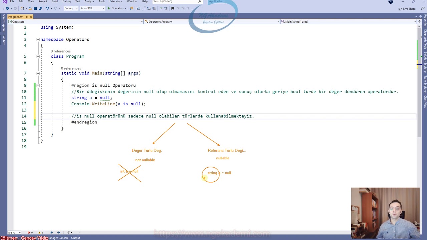Viewport: 427px width, 240px height.
Task: Click the Undo arrow icon
Action: [x=47, y=8]
